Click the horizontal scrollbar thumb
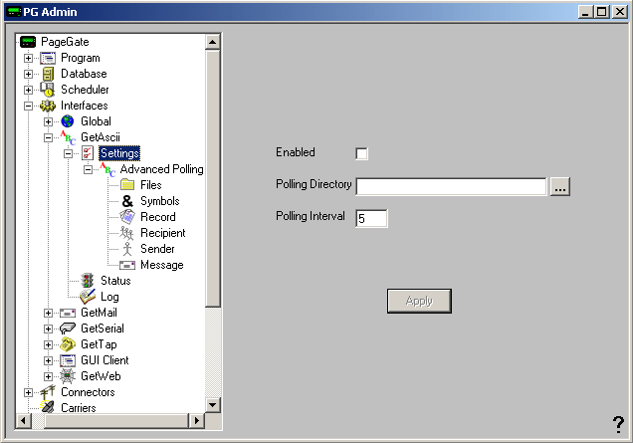The height and width of the screenshot is (443, 633). tap(116, 421)
